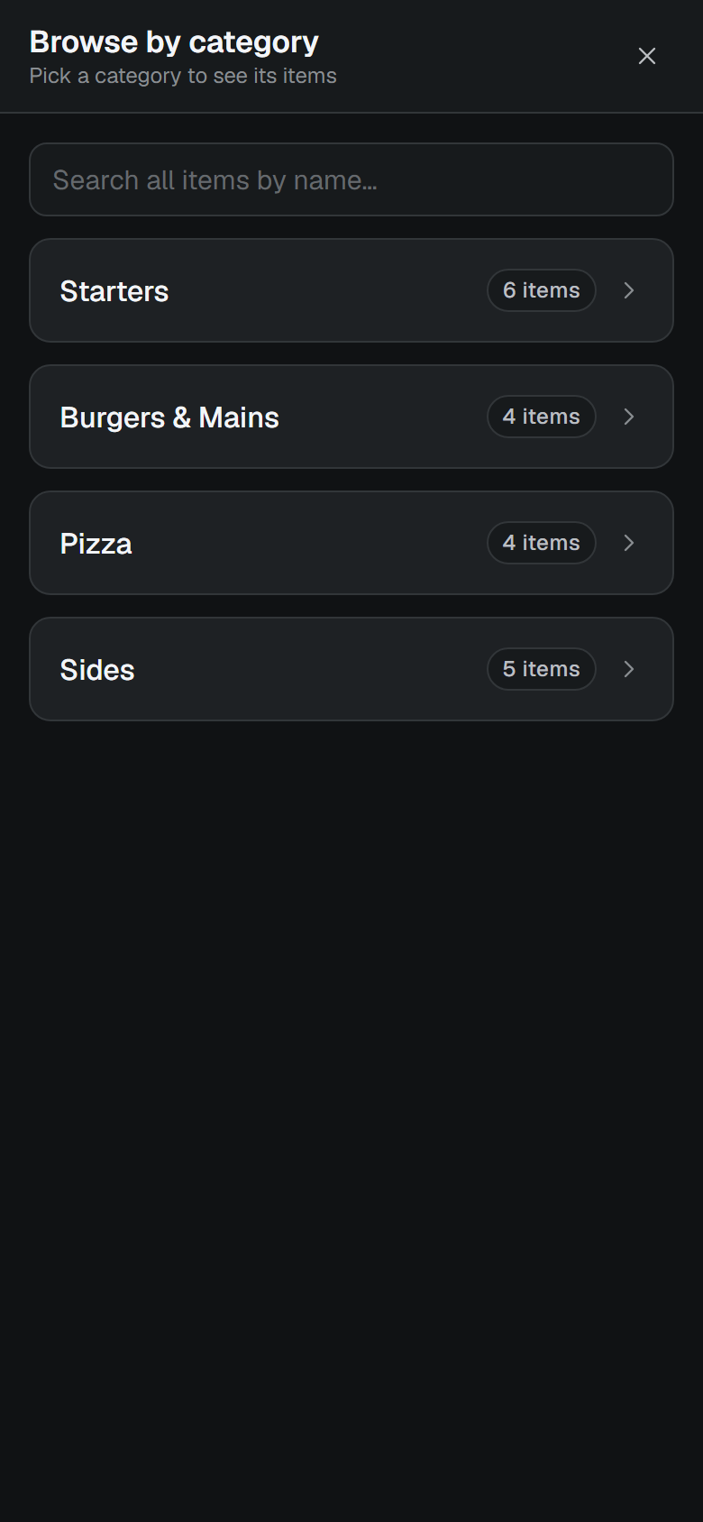Choose the Pizza category label
The image size is (703, 1522).
pos(96,544)
